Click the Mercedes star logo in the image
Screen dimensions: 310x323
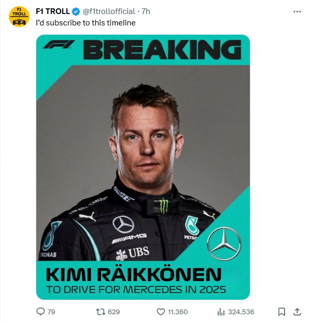pos(224,244)
